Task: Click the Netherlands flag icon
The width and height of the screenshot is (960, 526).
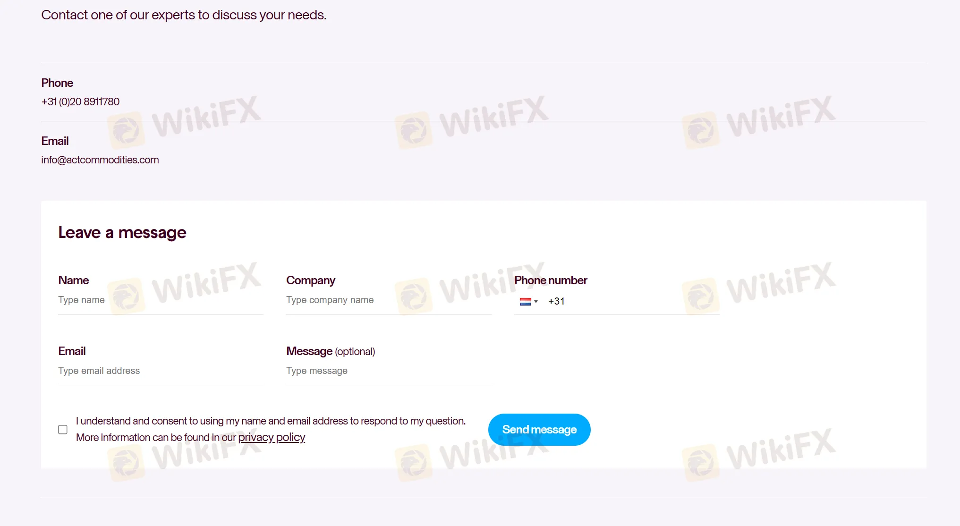Action: (x=525, y=301)
